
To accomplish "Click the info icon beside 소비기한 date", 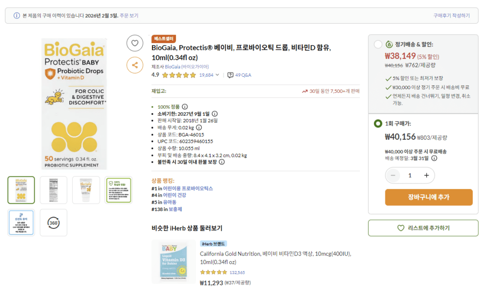I will coord(215,114).
